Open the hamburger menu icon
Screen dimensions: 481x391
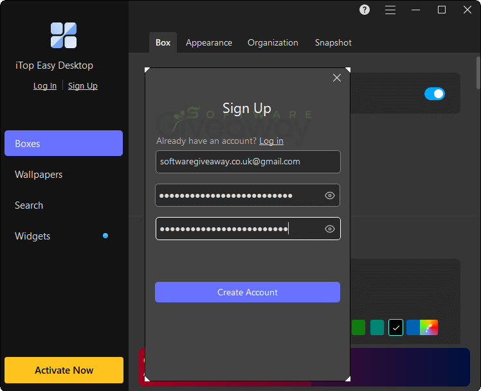click(390, 10)
